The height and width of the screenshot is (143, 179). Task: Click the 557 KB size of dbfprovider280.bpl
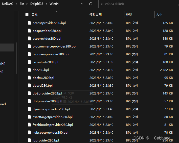click(168, 101)
